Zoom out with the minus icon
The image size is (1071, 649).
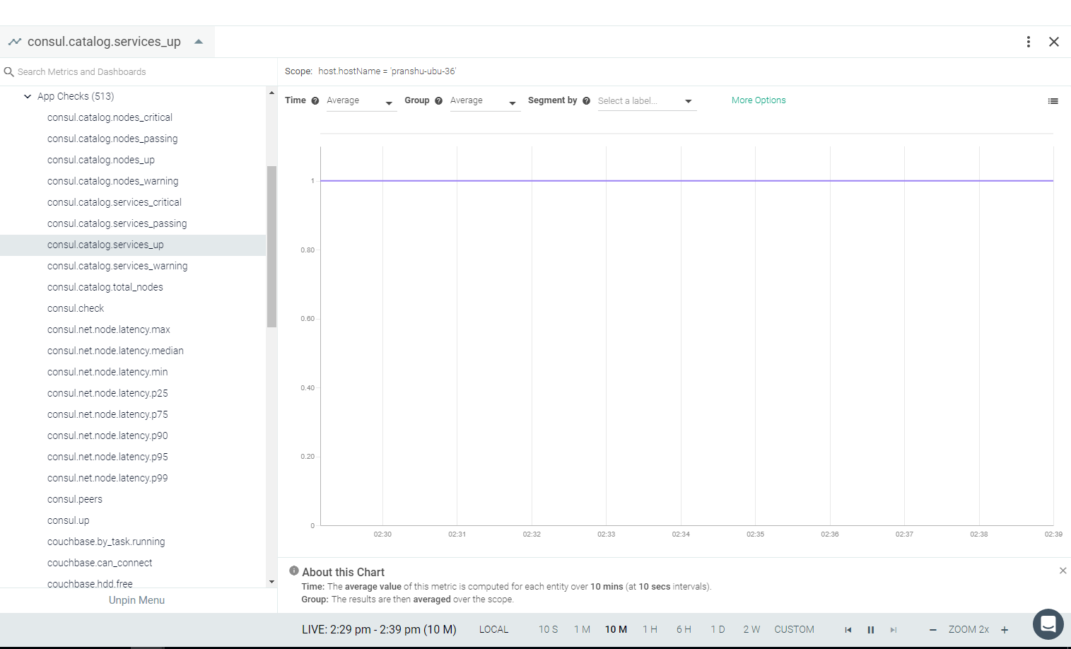point(932,630)
